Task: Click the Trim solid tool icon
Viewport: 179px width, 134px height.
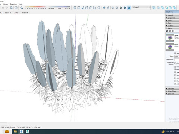Action: click(170, 8)
